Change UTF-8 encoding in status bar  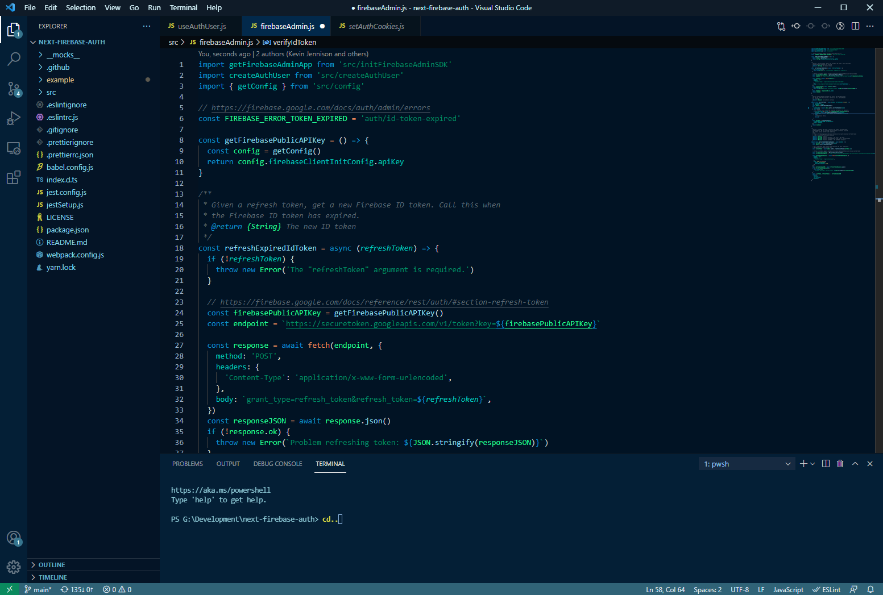pyautogui.click(x=740, y=589)
